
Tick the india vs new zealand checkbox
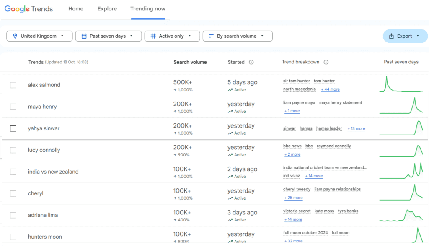point(13,172)
